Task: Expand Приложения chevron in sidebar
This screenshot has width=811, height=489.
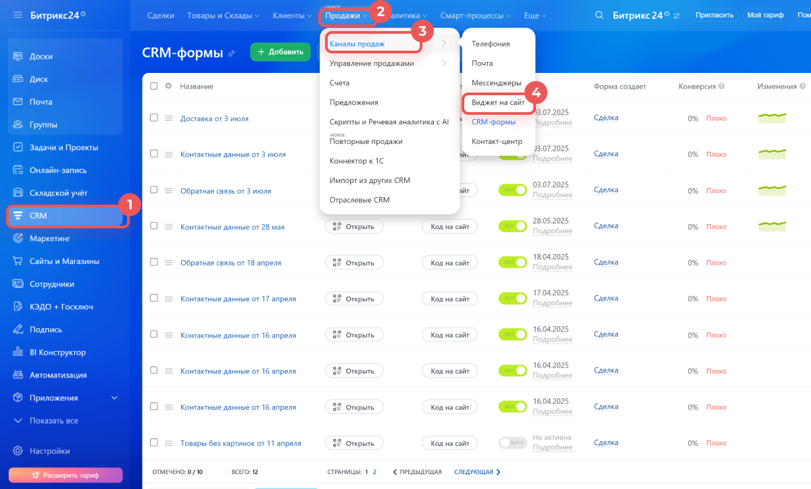Action: tap(114, 398)
